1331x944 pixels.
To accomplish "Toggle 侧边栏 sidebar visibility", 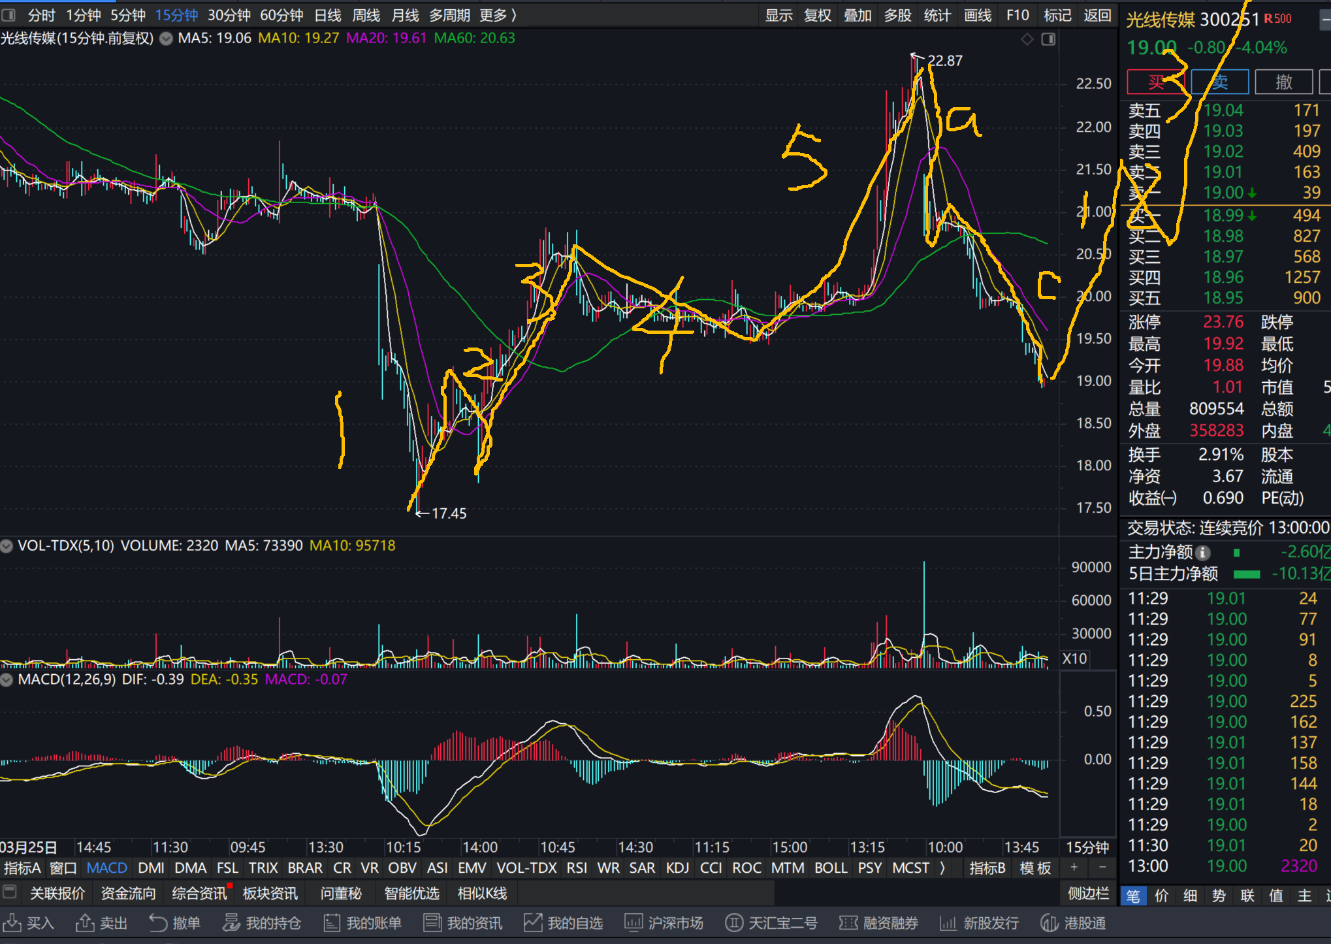I will click(1088, 893).
